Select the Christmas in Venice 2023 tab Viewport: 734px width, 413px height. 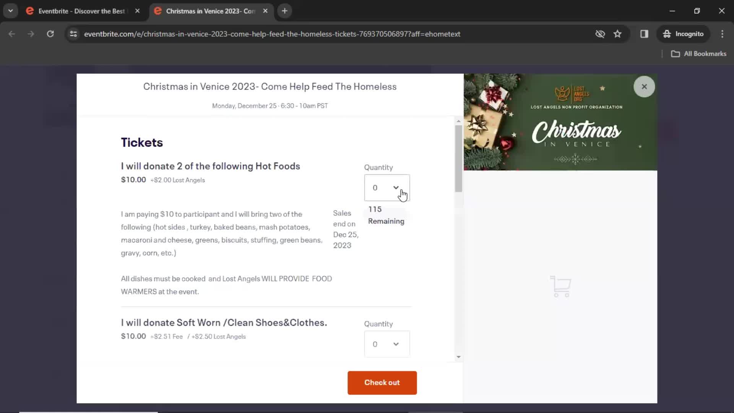[210, 11]
